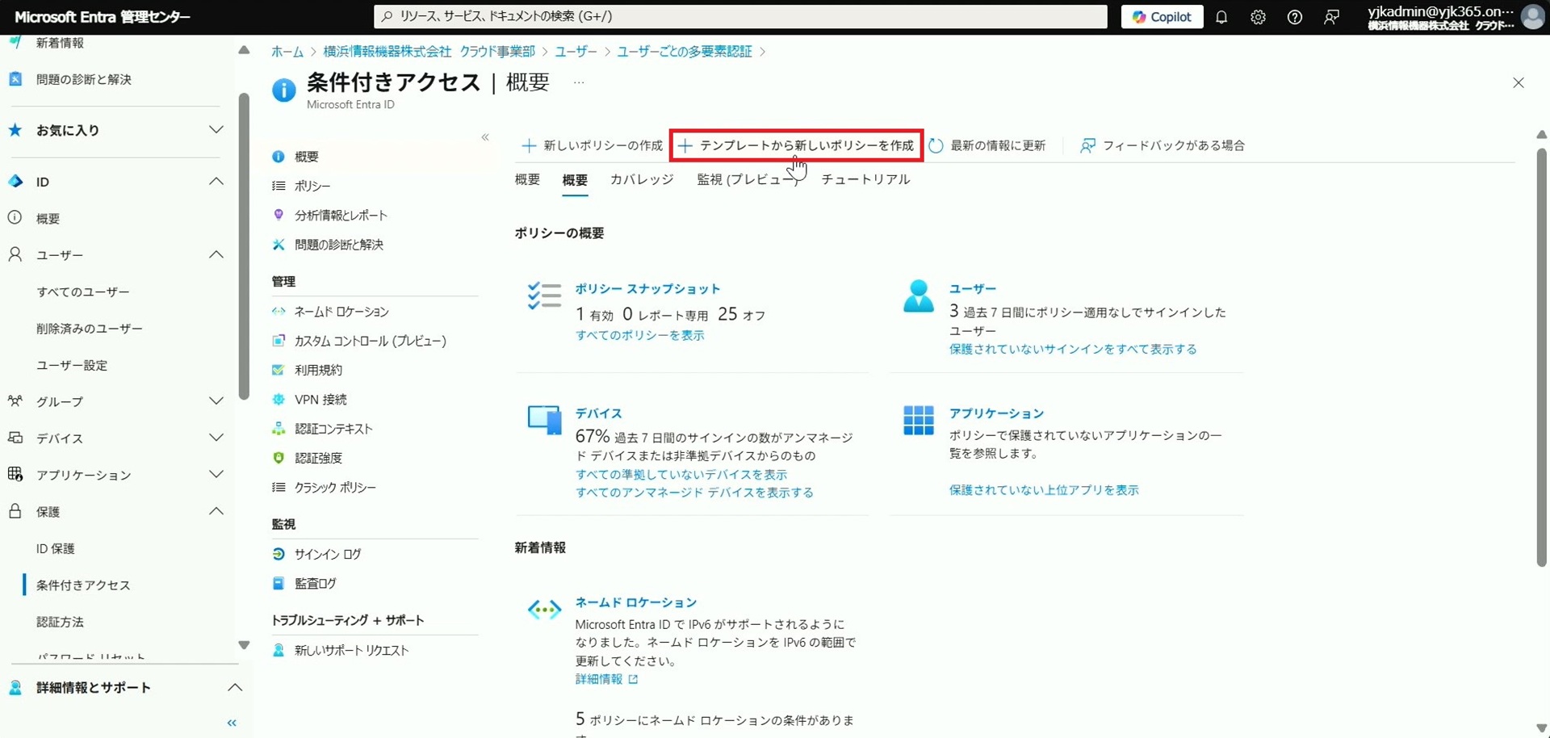Viewport: 1550px width, 738px height.
Task: Select the first 概要 tab
Action: tap(527, 179)
